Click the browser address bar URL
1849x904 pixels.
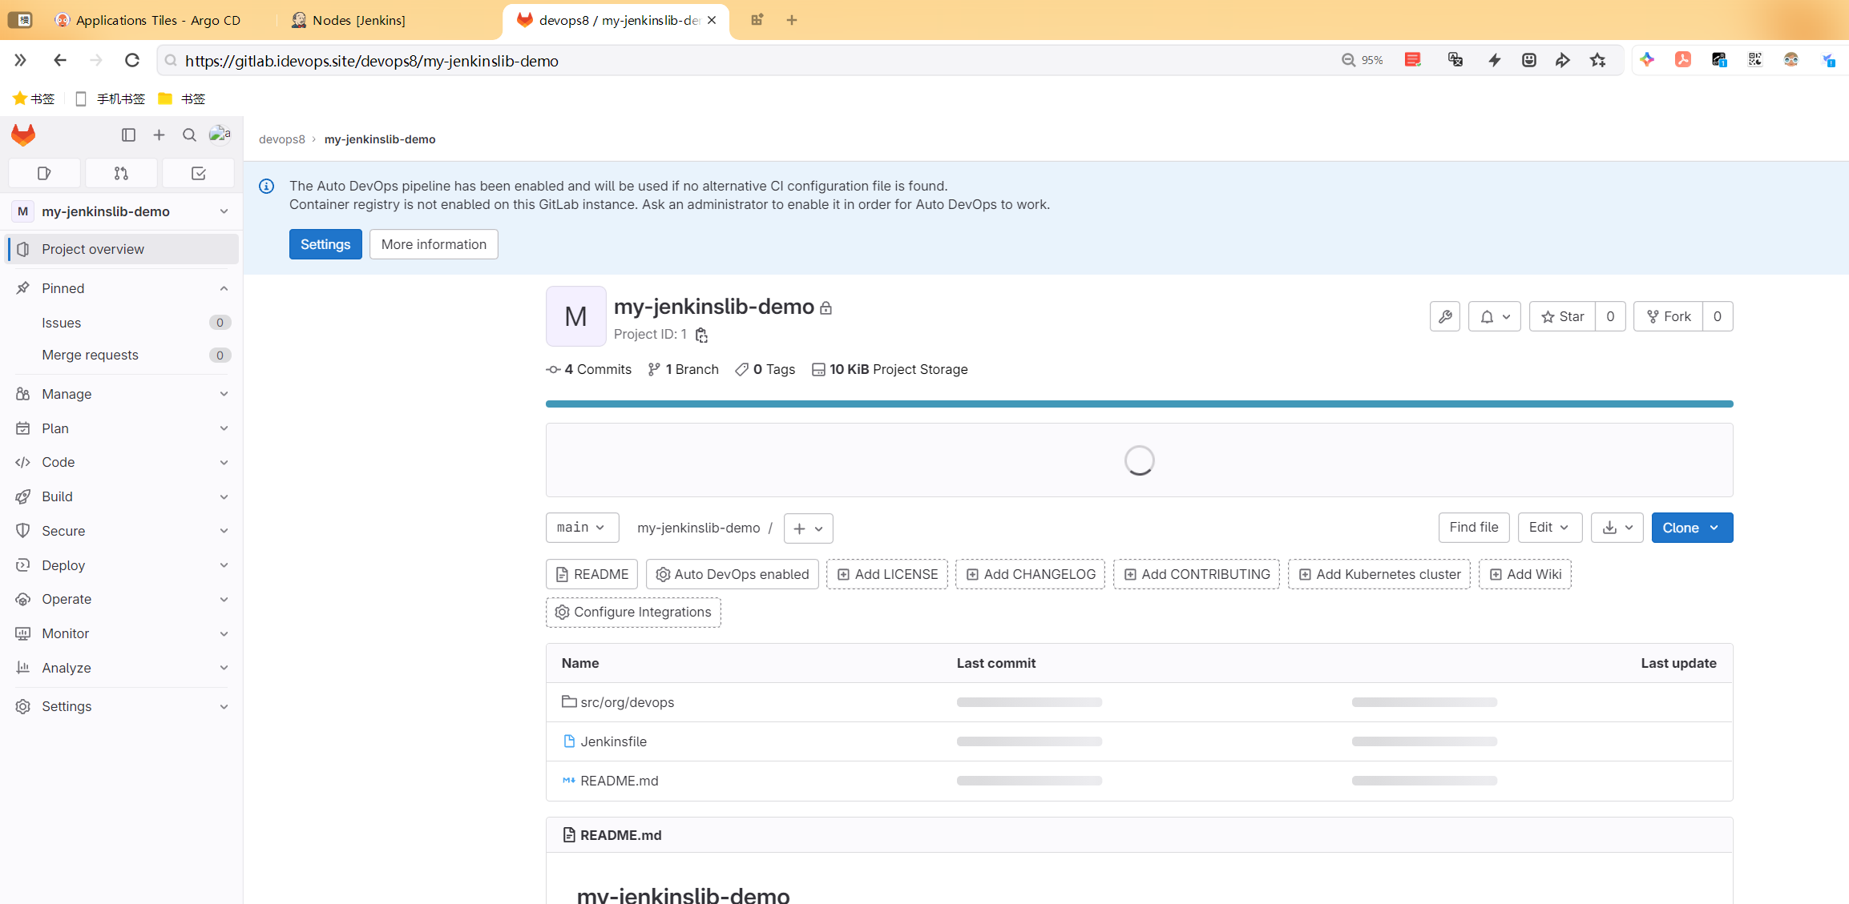371,61
